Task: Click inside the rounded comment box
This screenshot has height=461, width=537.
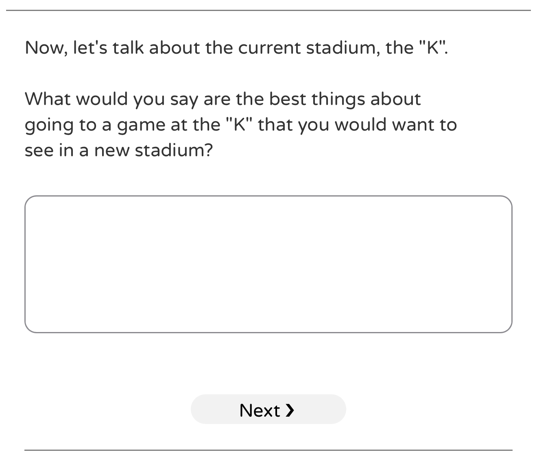Action: (268, 264)
